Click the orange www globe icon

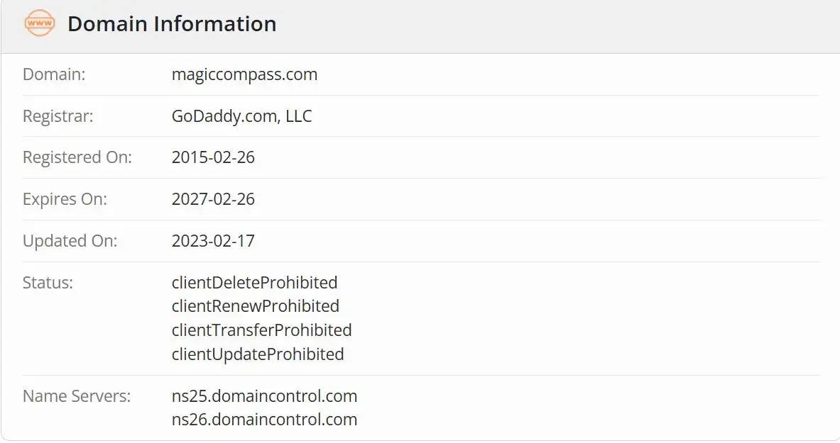[40, 23]
